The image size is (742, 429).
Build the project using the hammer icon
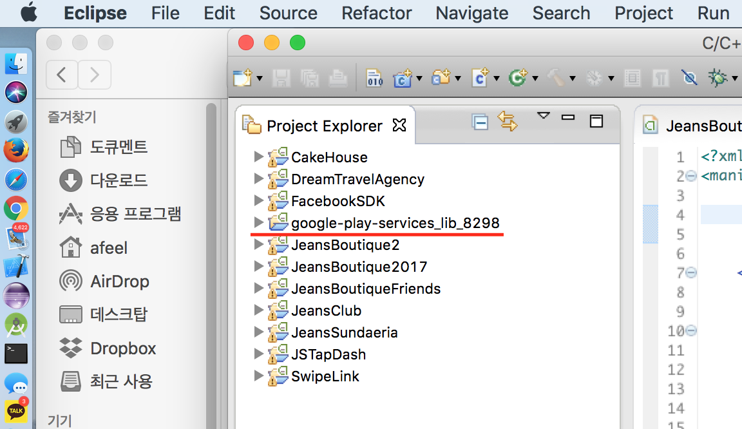pos(555,77)
